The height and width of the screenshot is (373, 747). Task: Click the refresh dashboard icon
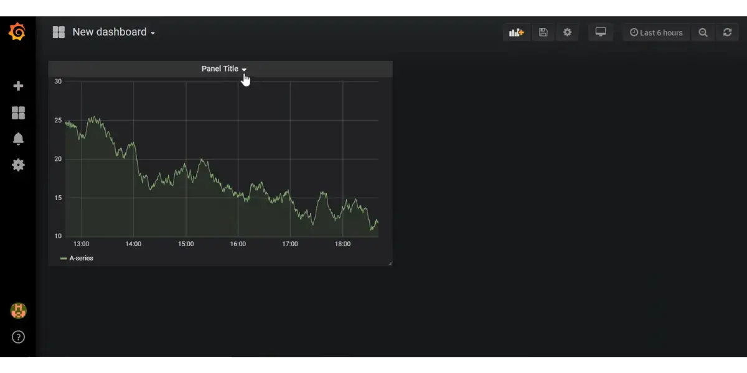pos(727,32)
